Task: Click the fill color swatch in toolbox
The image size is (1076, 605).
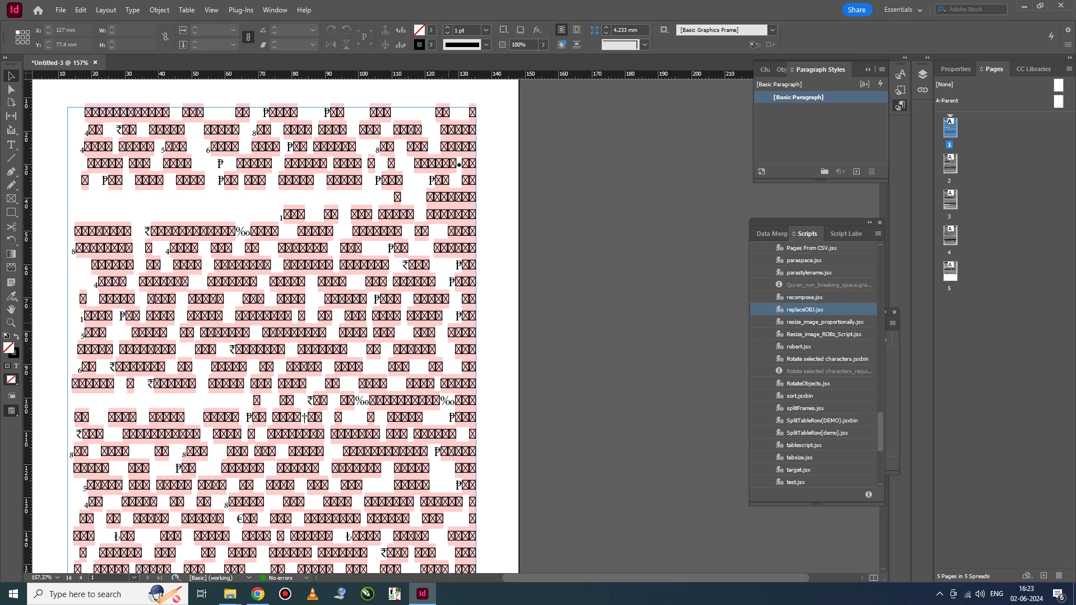Action: click(x=8, y=348)
